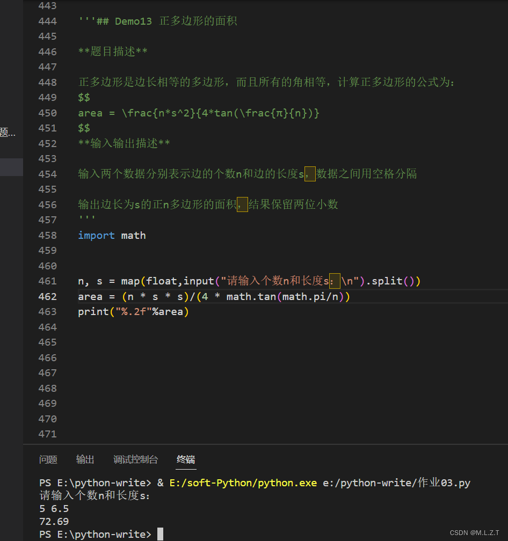508x541 pixels.
Task: Click the terminal prompt cursor block
Action: (x=160, y=534)
